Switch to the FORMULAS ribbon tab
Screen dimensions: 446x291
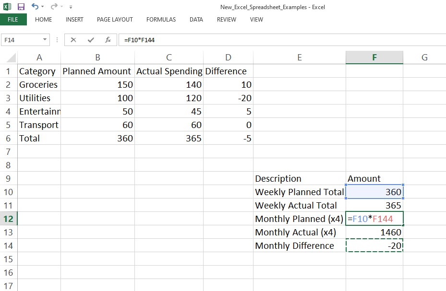pos(161,20)
